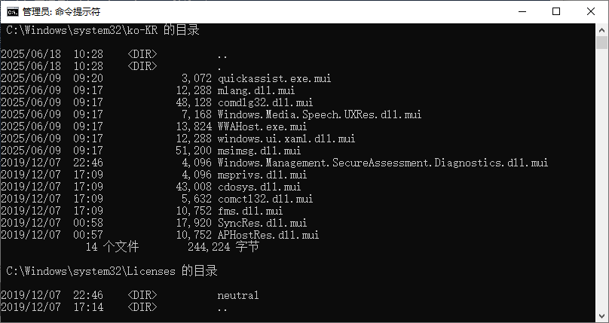609x323 pixels.
Task: Click the scrollbar up arrow
Action: (601, 30)
